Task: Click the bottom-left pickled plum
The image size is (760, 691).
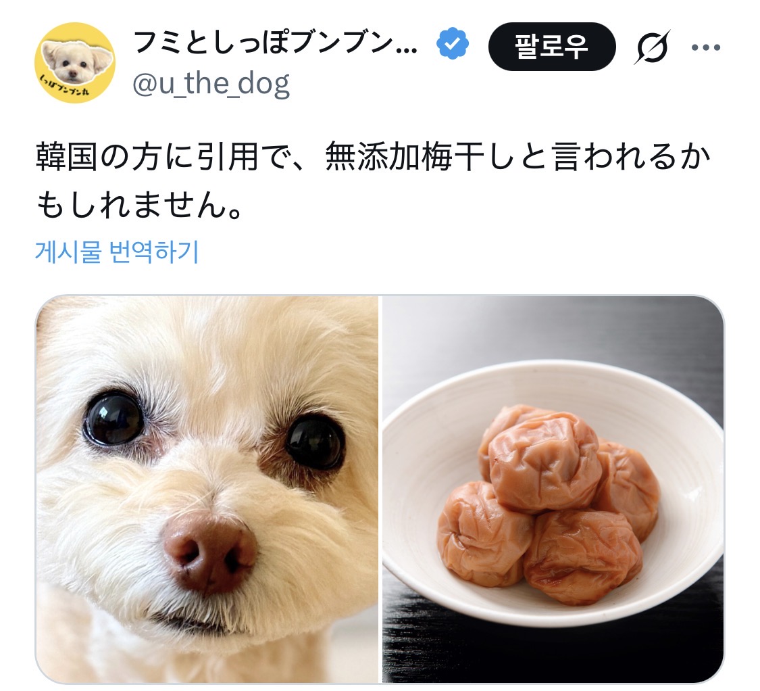Action: click(x=483, y=533)
